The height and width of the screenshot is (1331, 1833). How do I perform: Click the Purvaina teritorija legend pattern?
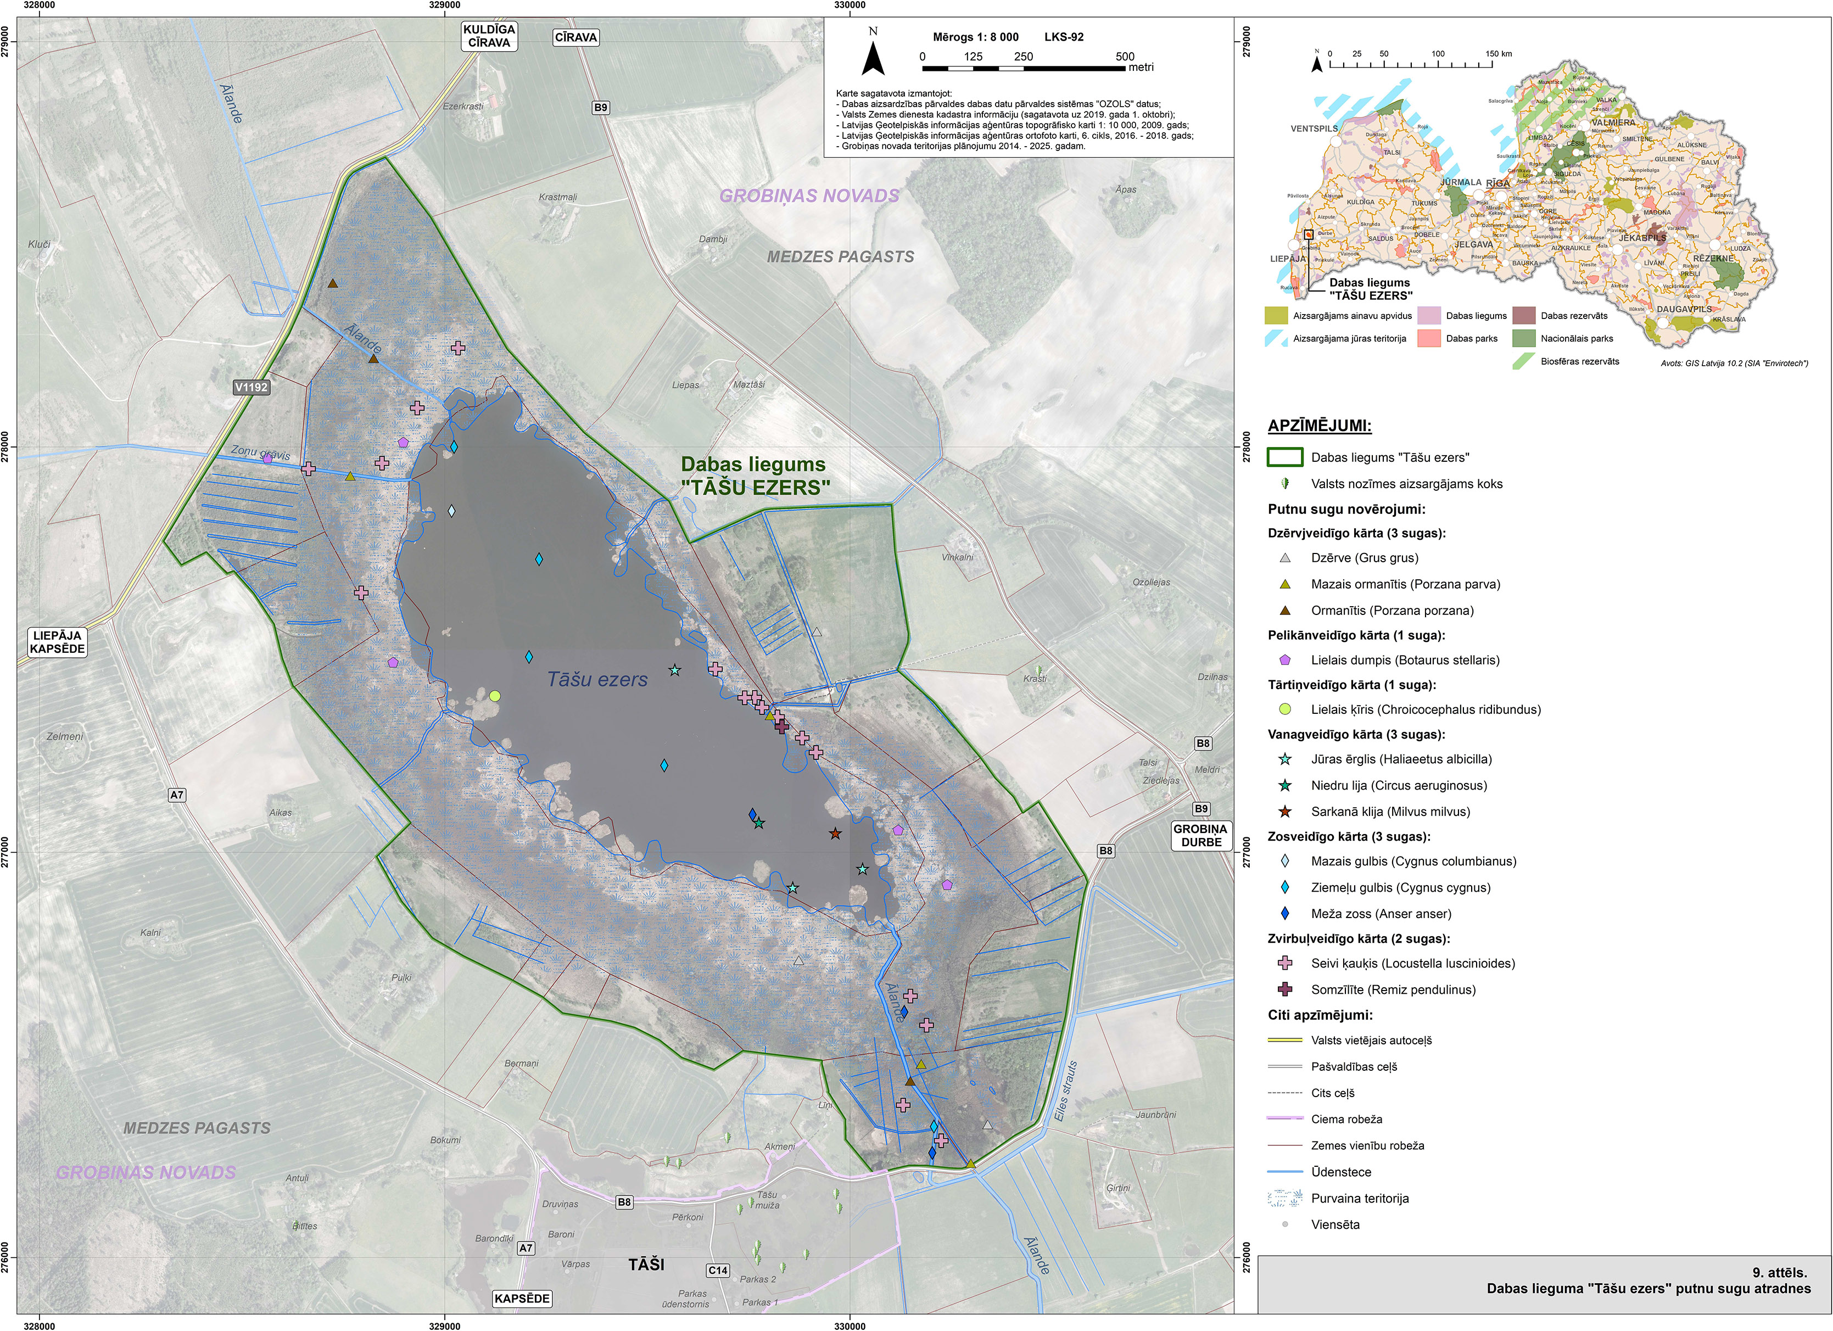1285,1198
